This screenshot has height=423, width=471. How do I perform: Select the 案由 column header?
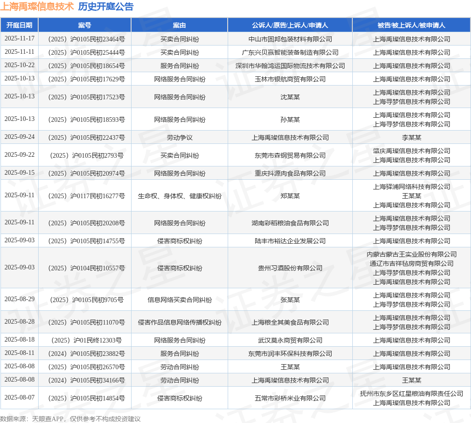[x=179, y=25]
